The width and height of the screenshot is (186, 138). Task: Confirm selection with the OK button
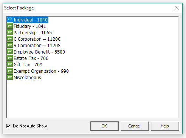pyautogui.click(x=104, y=126)
